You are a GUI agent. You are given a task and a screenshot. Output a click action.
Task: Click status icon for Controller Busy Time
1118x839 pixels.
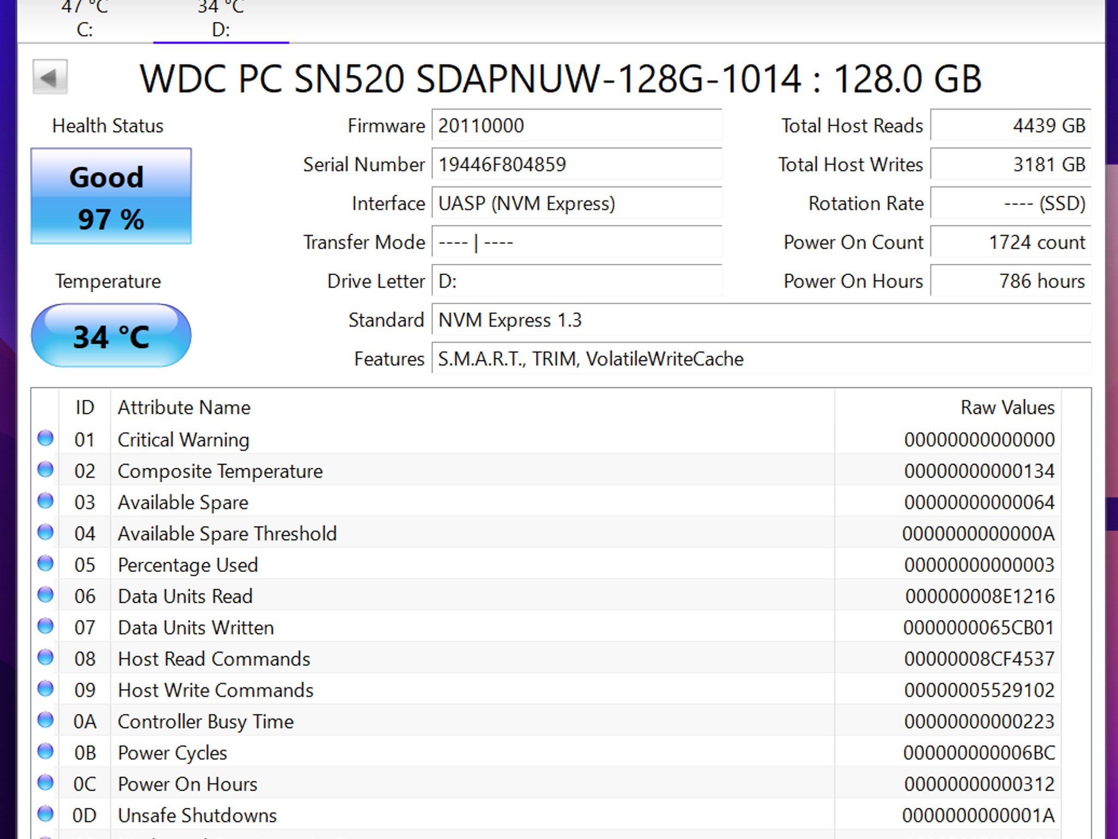tap(45, 720)
